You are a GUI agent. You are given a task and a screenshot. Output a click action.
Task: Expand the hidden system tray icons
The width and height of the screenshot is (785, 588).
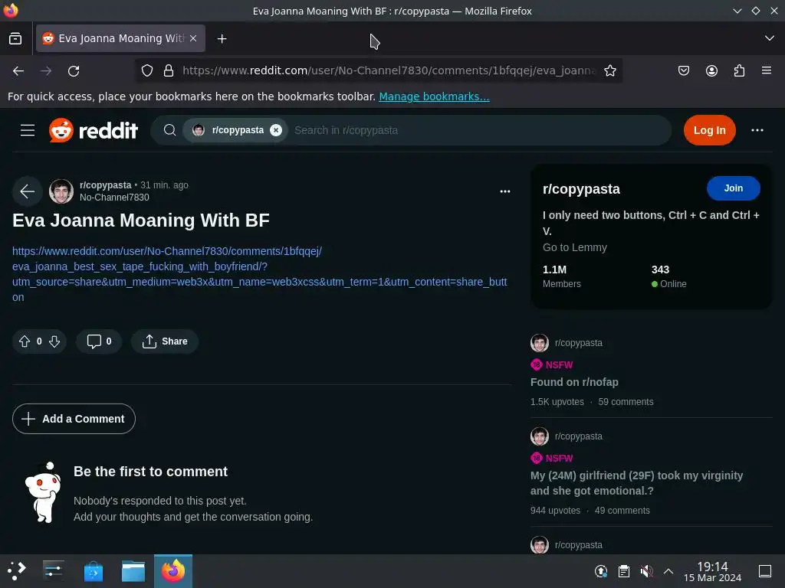click(x=668, y=571)
